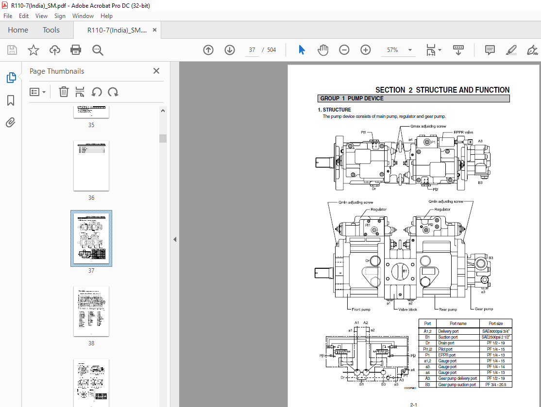The height and width of the screenshot is (407, 541).
Task: Rotate the page clockwise
Action: click(113, 92)
